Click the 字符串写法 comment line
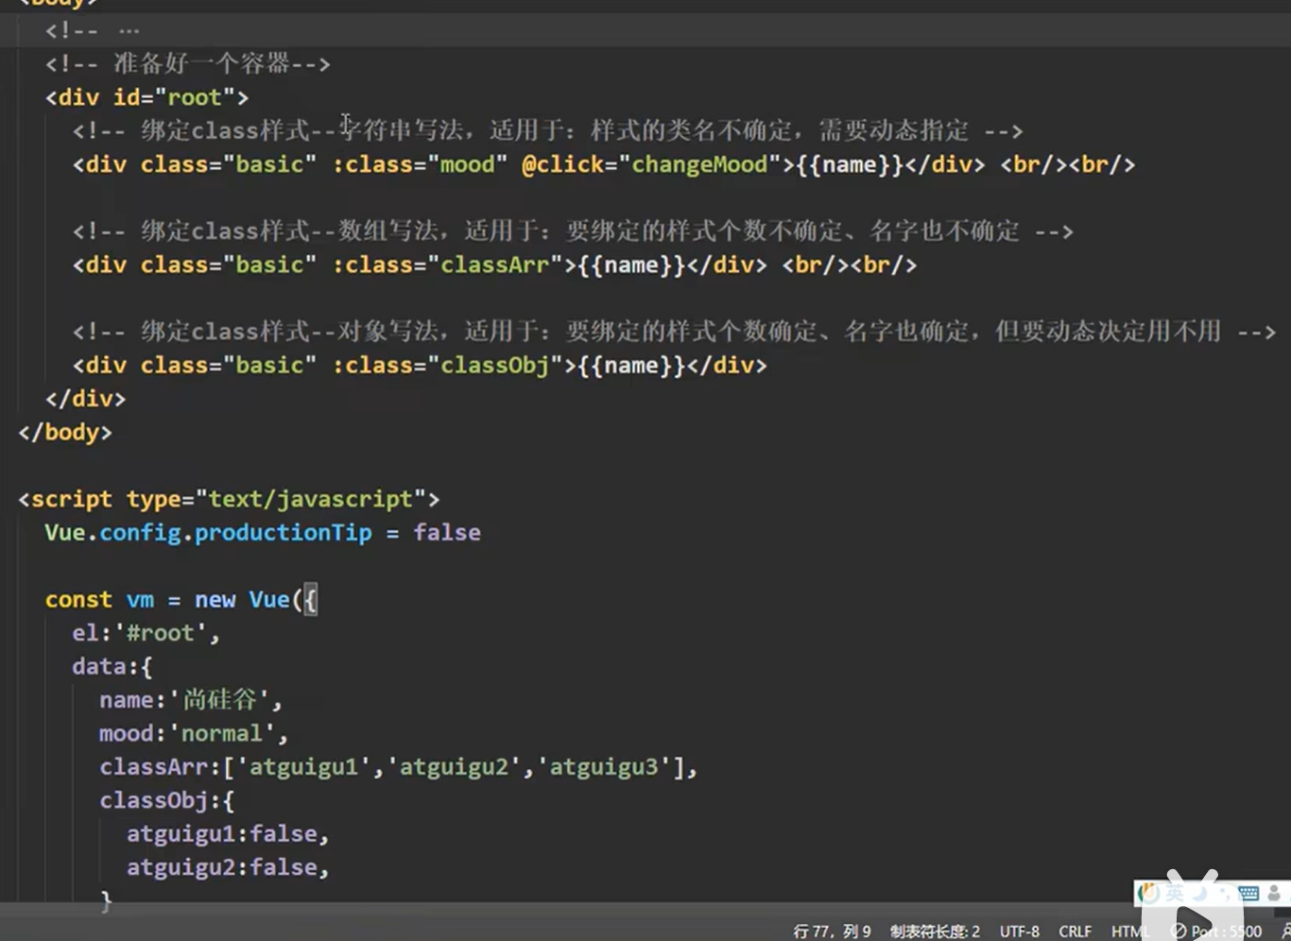This screenshot has width=1291, height=941. tap(547, 130)
